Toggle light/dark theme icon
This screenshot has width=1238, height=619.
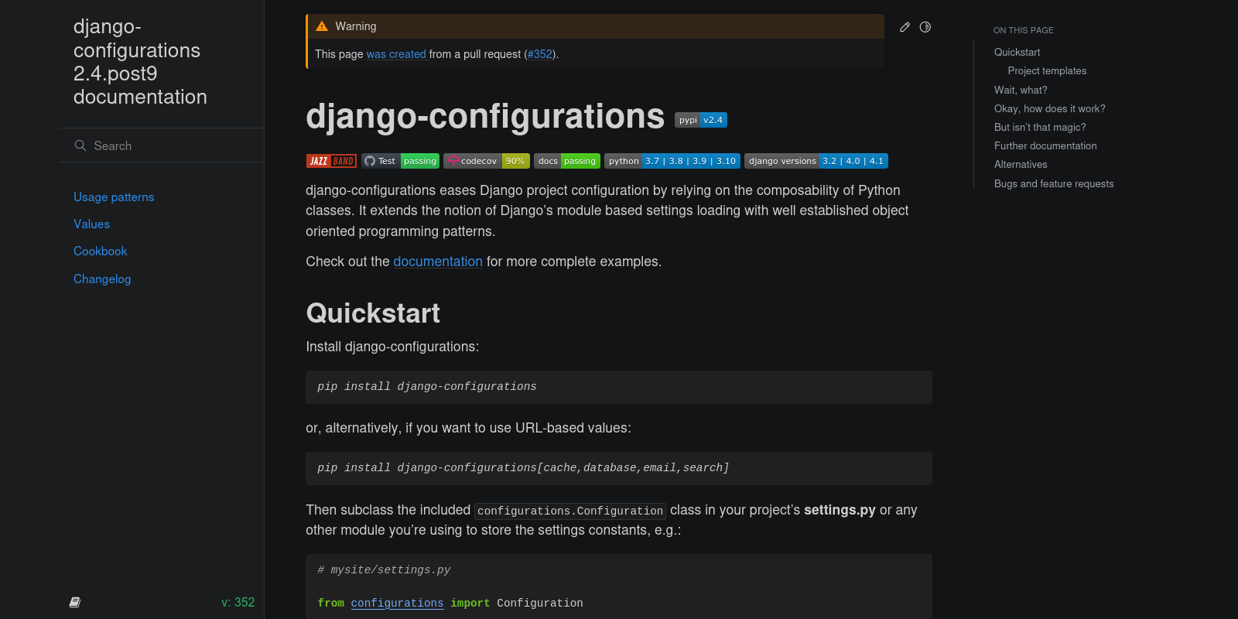[925, 27]
